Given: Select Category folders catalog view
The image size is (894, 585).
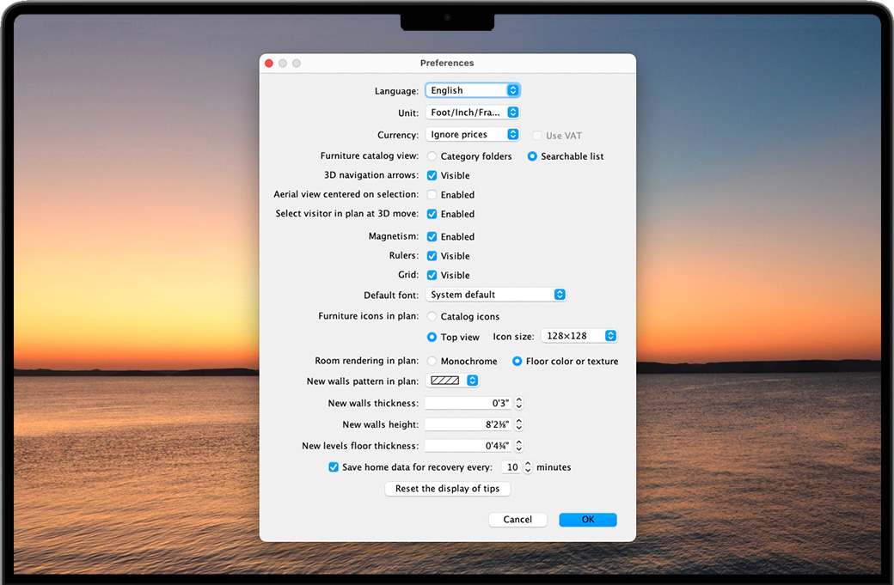Looking at the screenshot, I should [x=432, y=156].
